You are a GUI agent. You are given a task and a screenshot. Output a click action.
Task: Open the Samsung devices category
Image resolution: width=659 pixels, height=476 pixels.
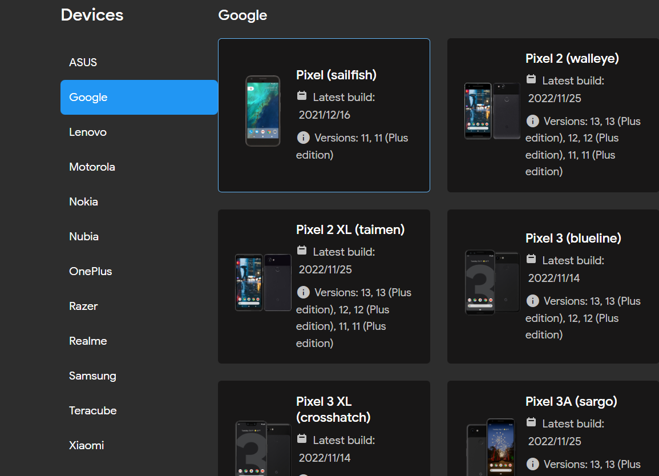tap(92, 376)
